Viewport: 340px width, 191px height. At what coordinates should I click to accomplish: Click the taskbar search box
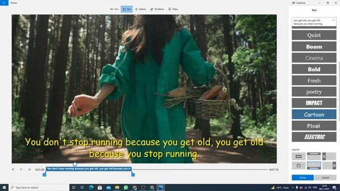(39, 187)
